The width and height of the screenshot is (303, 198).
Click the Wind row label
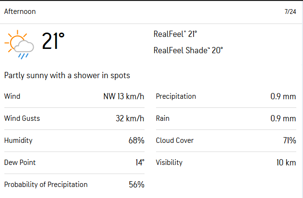coord(12,96)
